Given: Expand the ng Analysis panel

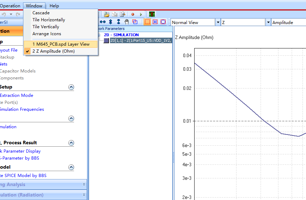Looking at the screenshot, I should tap(43, 184).
